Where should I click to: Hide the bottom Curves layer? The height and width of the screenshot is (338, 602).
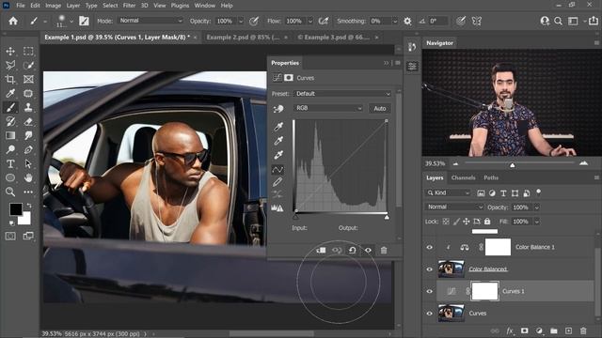(430, 313)
